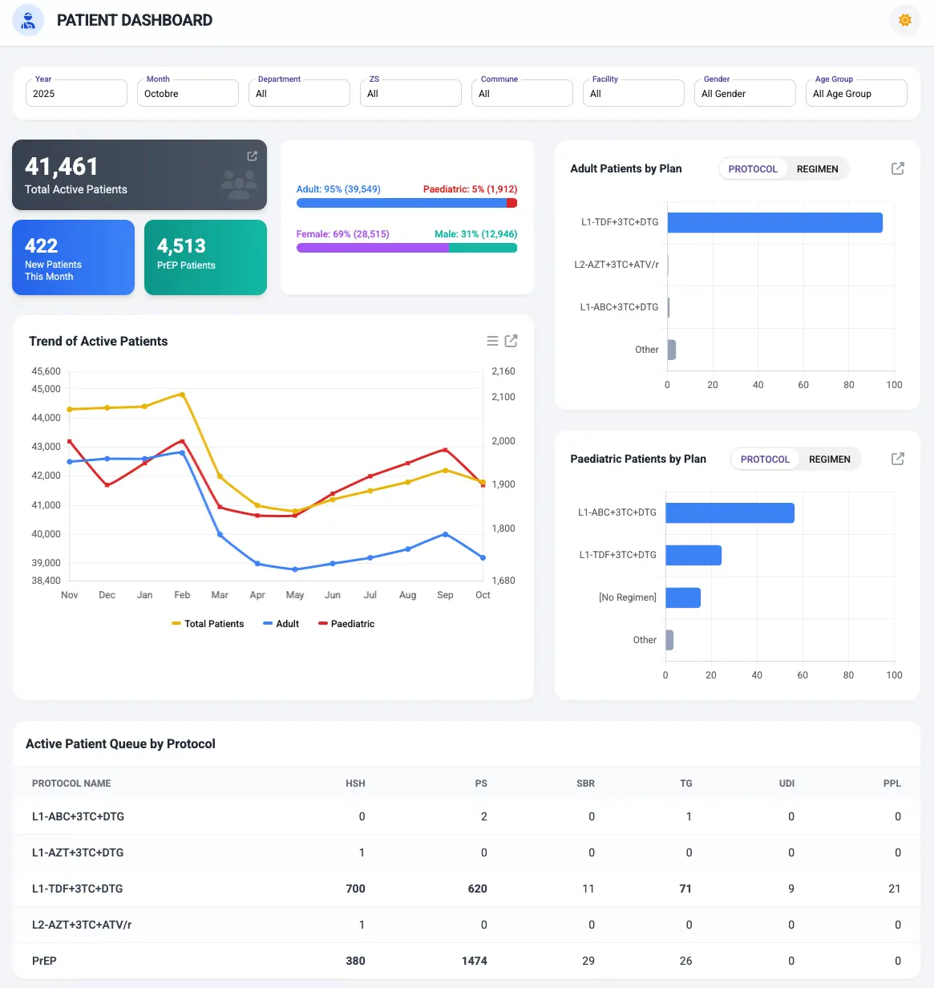Open Adult Patients by Plan in fullscreen
This screenshot has height=988, width=934.
897,168
